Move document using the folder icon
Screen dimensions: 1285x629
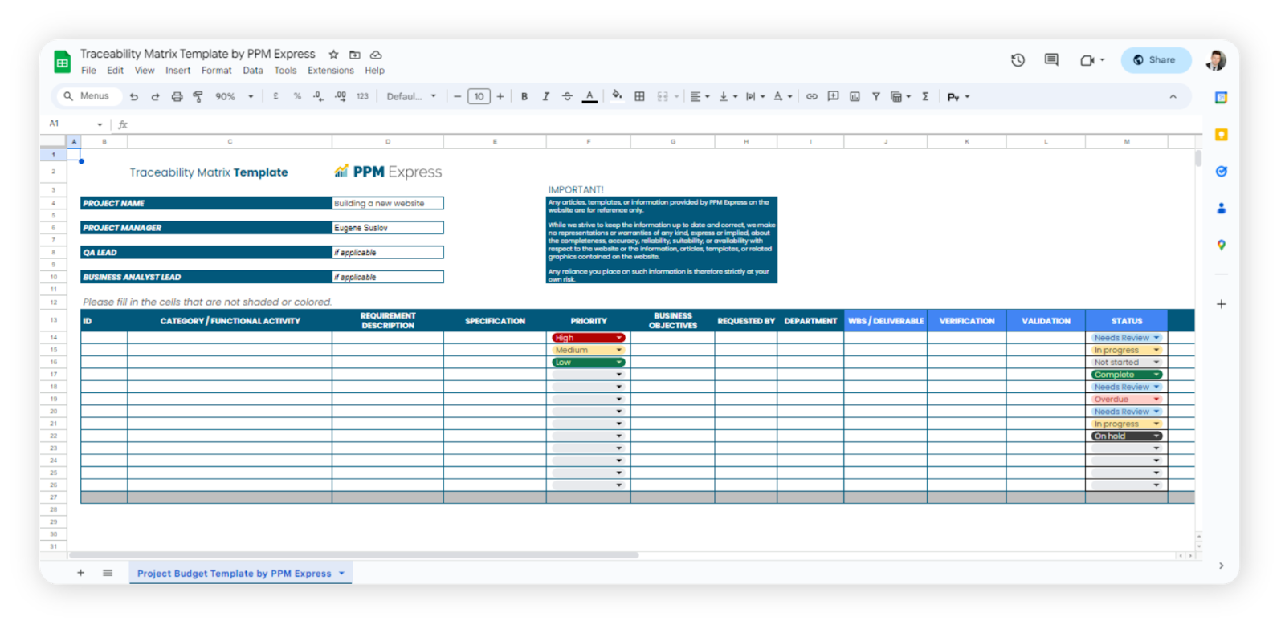point(354,55)
